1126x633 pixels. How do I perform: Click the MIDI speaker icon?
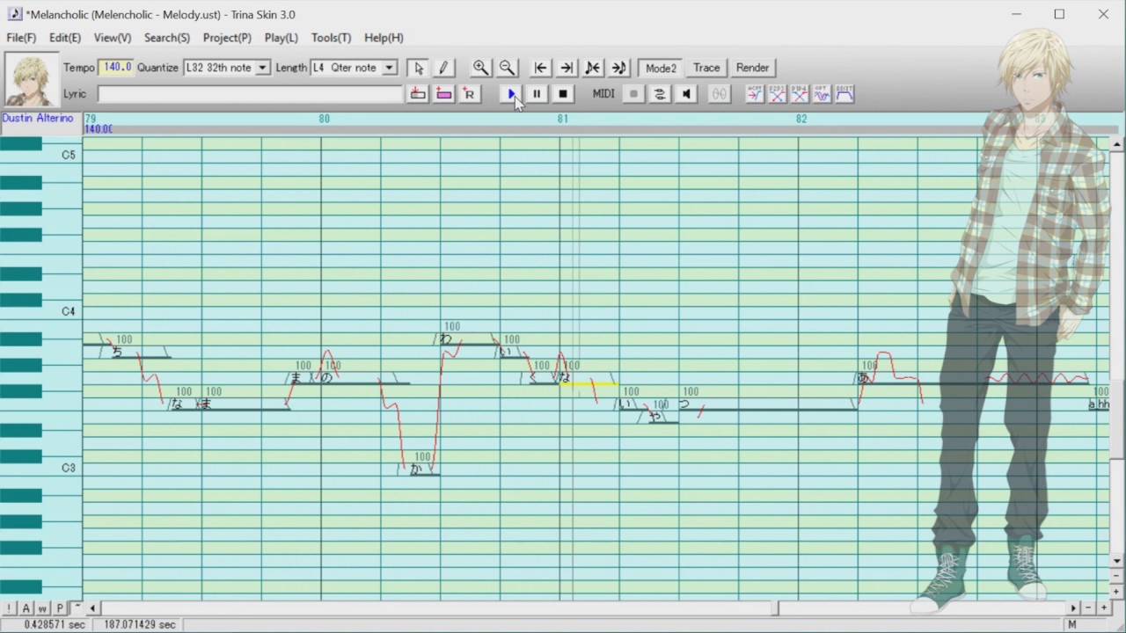(x=686, y=94)
